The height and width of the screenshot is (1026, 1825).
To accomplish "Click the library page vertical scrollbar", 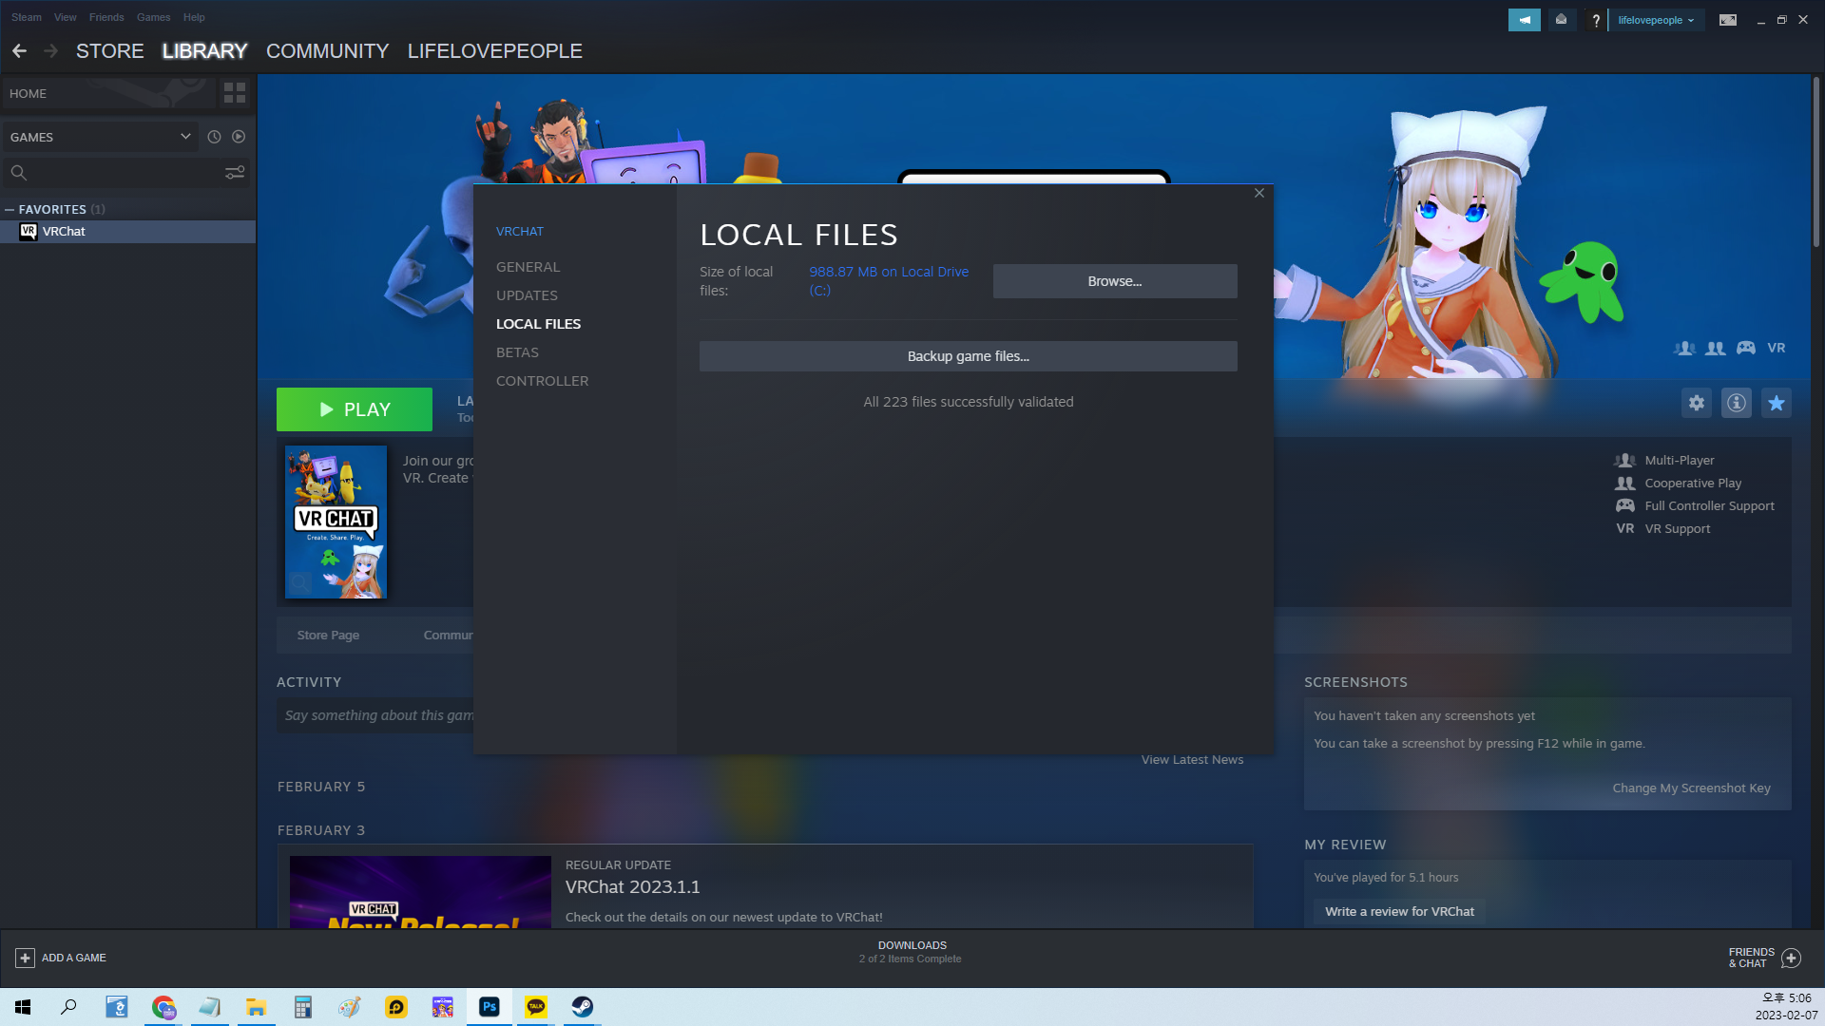I will coord(1816,163).
